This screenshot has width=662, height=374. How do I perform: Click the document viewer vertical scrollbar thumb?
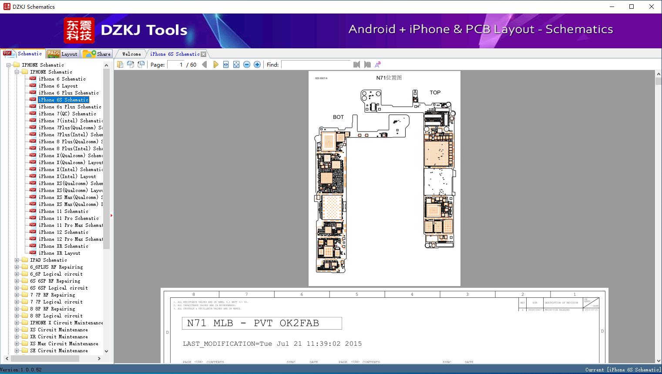click(x=658, y=81)
